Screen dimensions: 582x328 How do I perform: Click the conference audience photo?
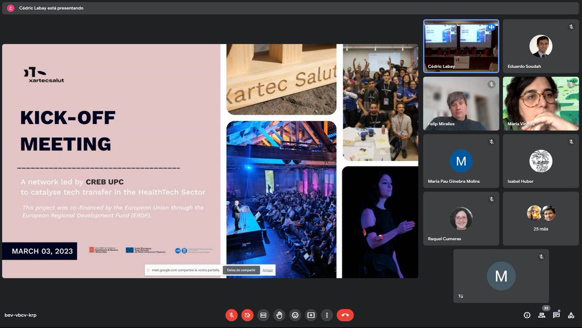281,199
